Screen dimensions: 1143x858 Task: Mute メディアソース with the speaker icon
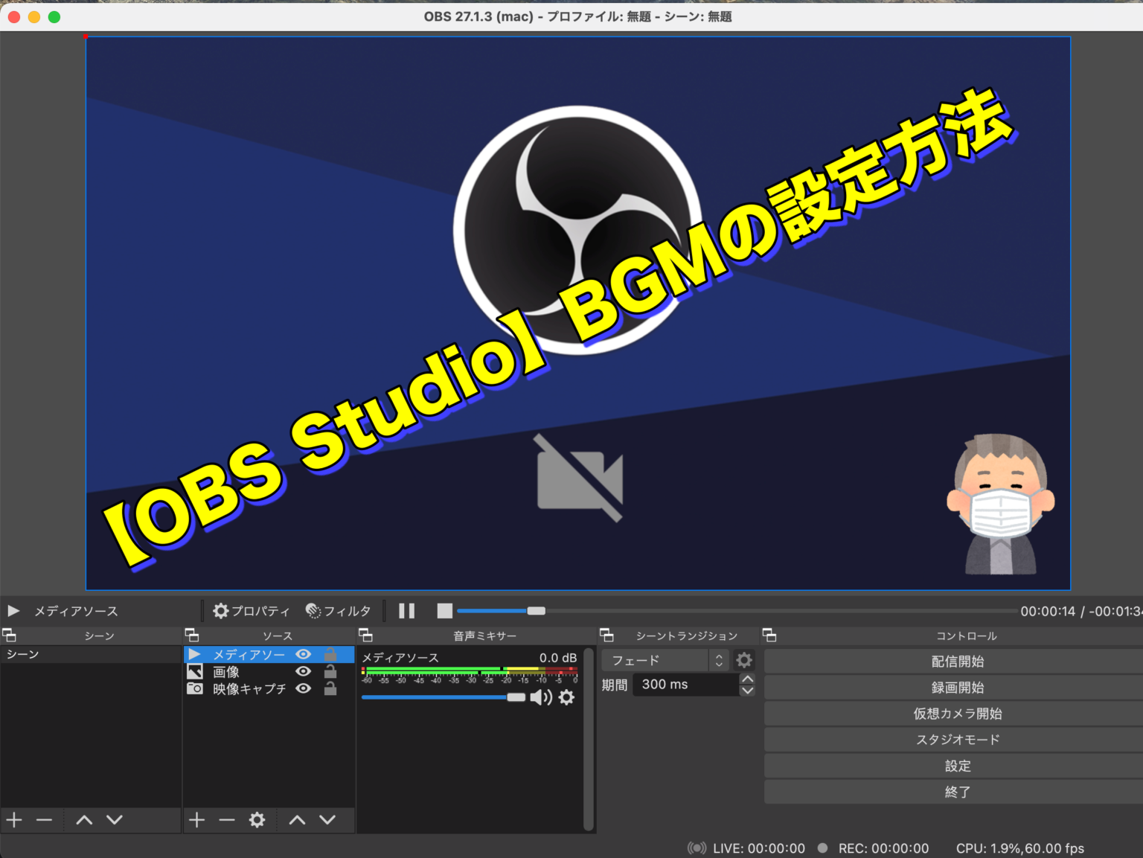(541, 697)
